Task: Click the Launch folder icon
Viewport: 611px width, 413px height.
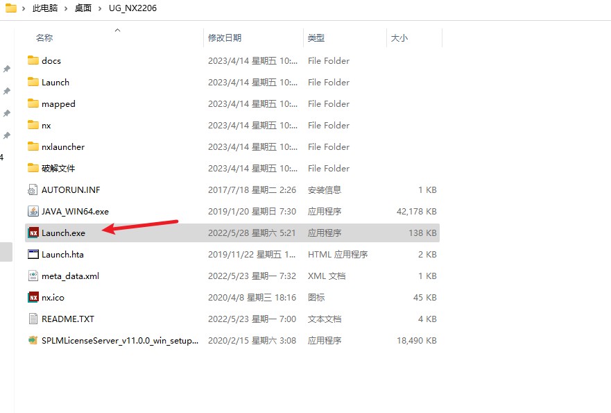Action: (33, 82)
